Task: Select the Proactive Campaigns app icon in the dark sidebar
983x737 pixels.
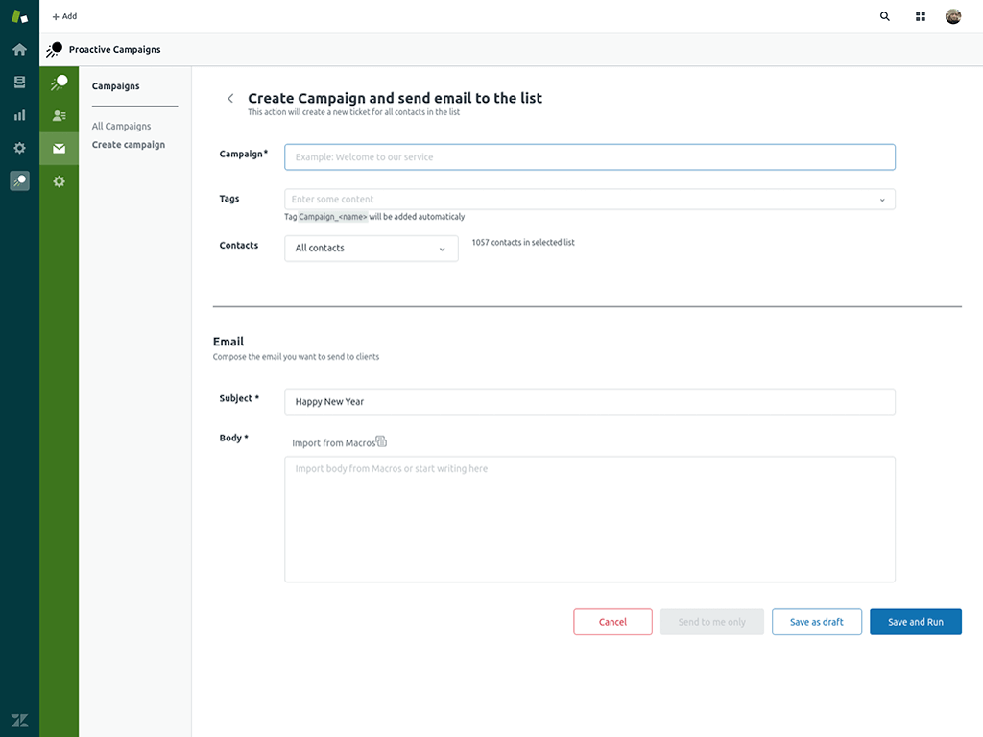Action: pyautogui.click(x=19, y=181)
